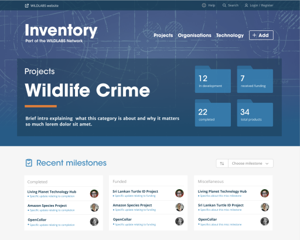300x240 pixels.
Task: Click funding update under Sri Lankan Turtle ID Project
Action: [x=135, y=196]
